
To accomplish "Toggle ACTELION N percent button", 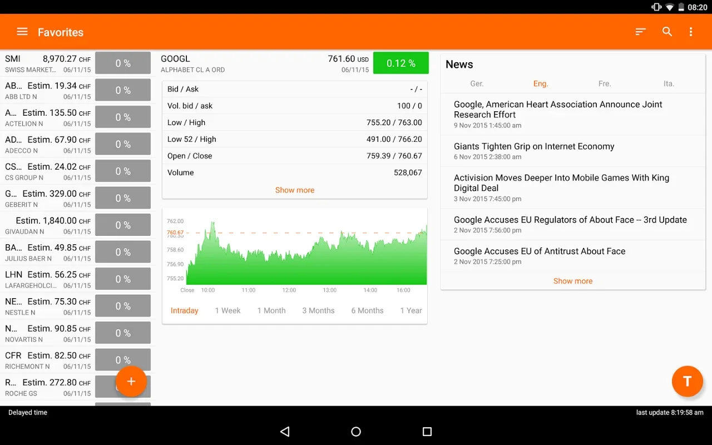I will pos(123,117).
